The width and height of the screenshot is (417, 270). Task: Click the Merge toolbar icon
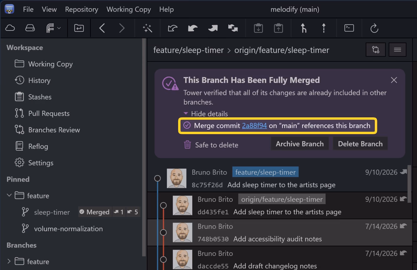[x=303, y=28]
